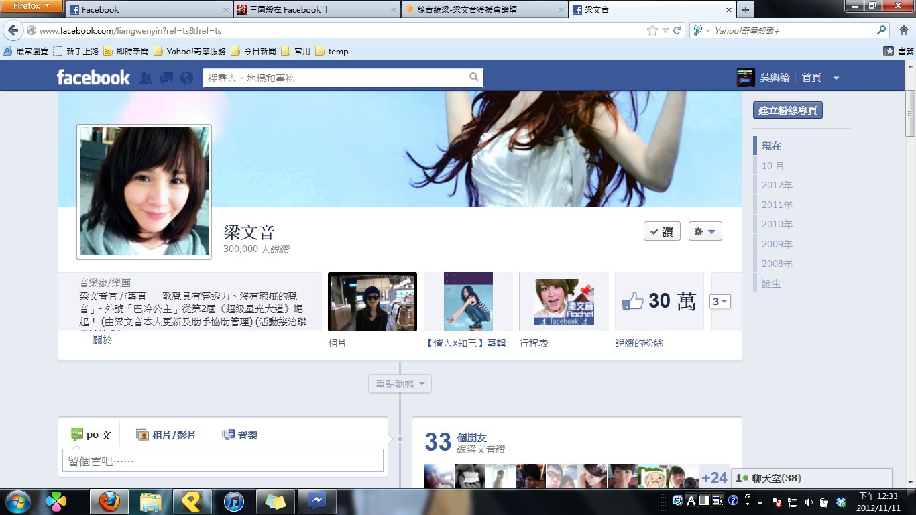This screenshot has width=916, height=515.
Task: Click the colorful clover icon on the taskbar
Action: (x=56, y=502)
